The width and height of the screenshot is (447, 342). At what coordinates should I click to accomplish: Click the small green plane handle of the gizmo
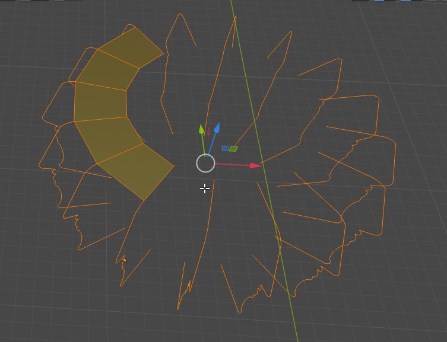pyautogui.click(x=233, y=149)
